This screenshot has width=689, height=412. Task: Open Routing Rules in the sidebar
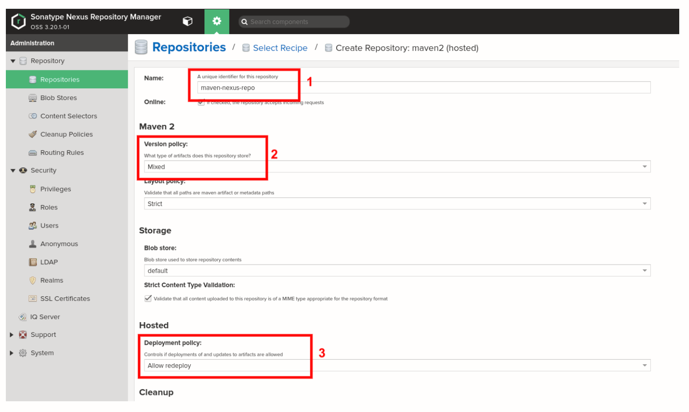[x=67, y=153]
